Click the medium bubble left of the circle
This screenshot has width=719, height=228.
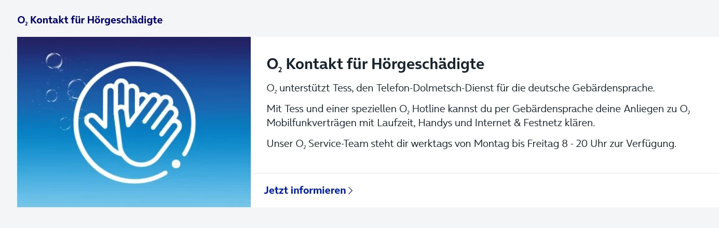(x=76, y=86)
